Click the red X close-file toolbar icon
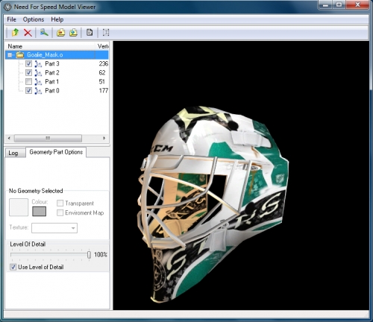373x322 pixels. pyautogui.click(x=28, y=33)
